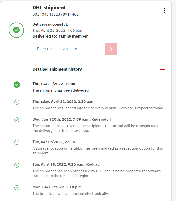176x201 pixels.
Task: Click the 04/11/2022 electronic announcement checkmark
Action: pyautogui.click(x=17, y=188)
